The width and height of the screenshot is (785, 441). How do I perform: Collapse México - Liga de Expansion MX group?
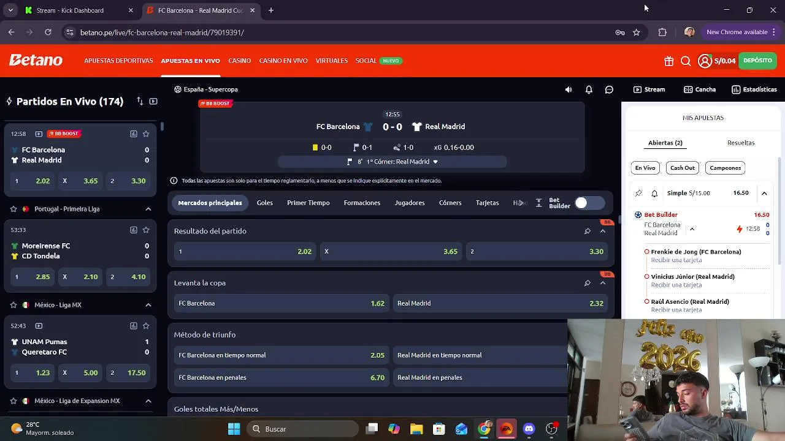148,401
